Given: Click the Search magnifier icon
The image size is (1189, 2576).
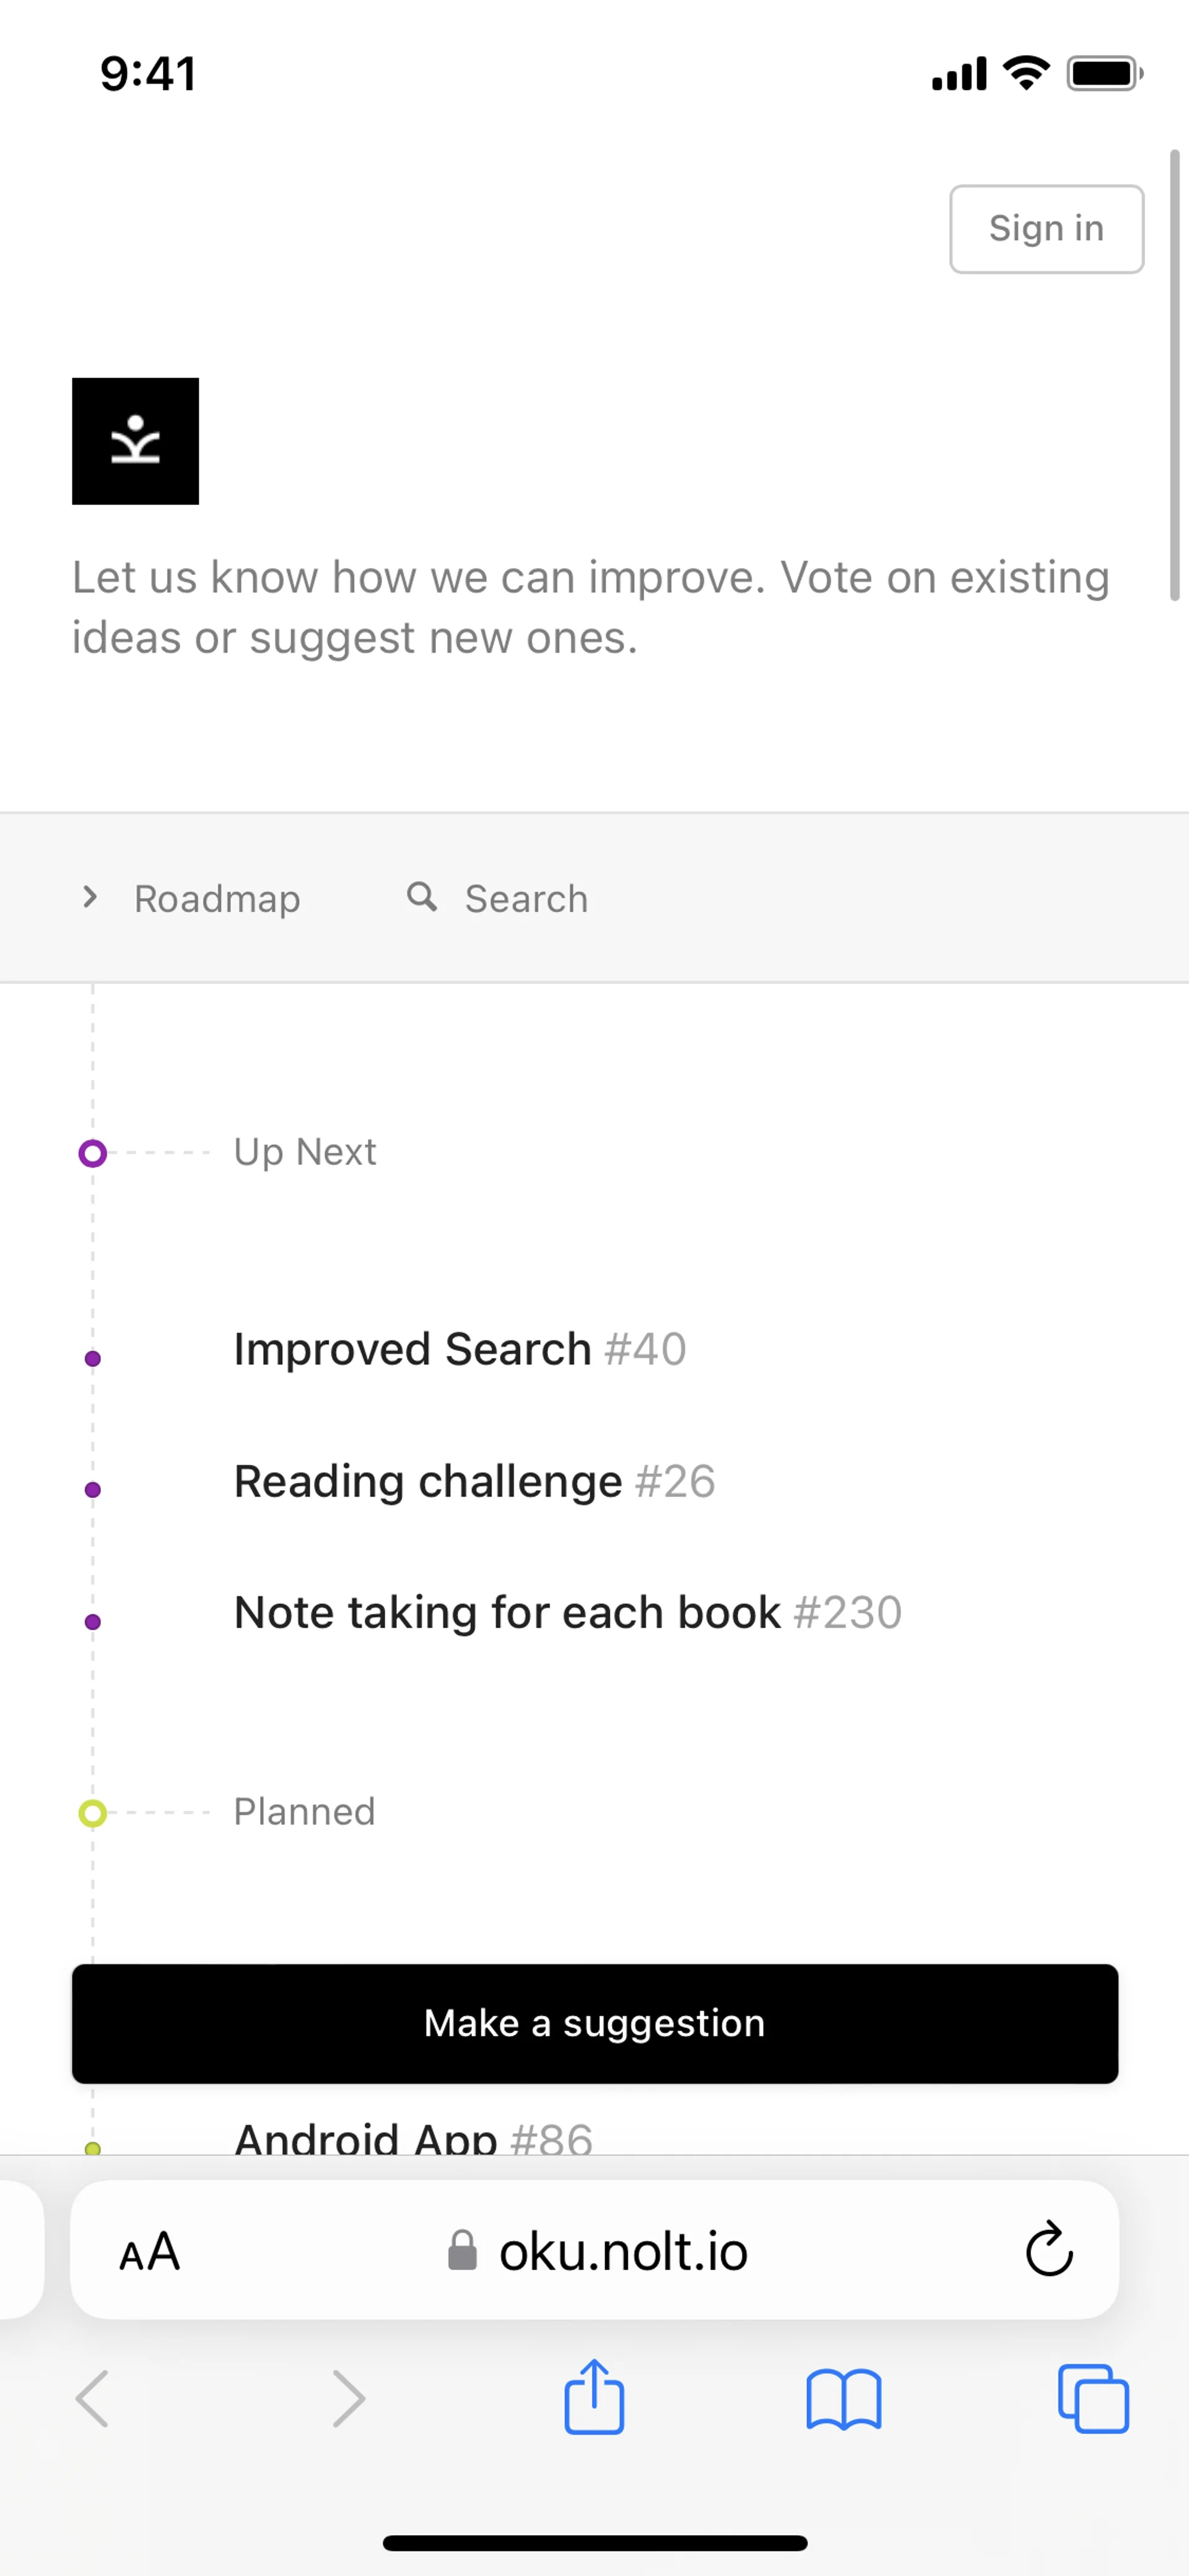Looking at the screenshot, I should coord(422,897).
